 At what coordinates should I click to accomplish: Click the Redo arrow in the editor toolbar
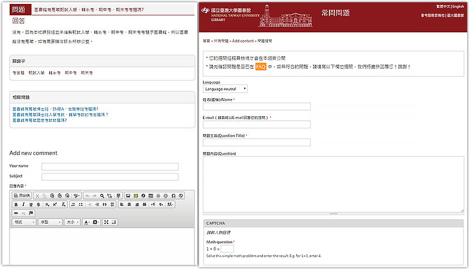(x=95, y=196)
